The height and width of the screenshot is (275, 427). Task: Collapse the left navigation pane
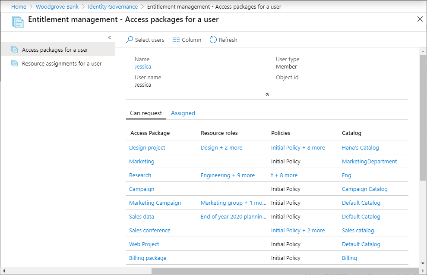pyautogui.click(x=110, y=37)
